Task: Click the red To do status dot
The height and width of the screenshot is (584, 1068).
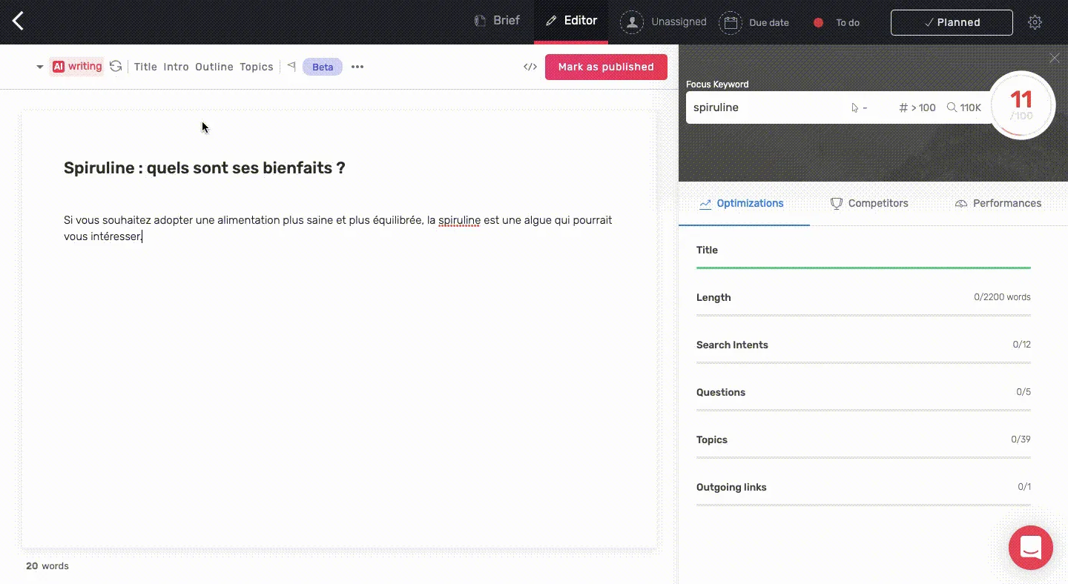Action: point(818,23)
